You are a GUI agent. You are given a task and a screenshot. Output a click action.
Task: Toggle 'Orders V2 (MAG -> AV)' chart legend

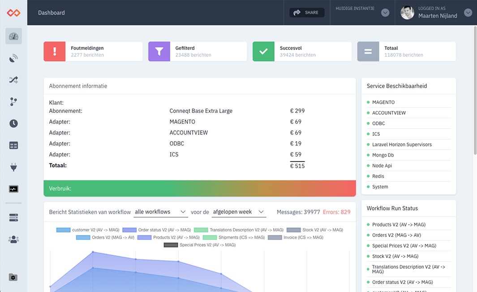105,237
